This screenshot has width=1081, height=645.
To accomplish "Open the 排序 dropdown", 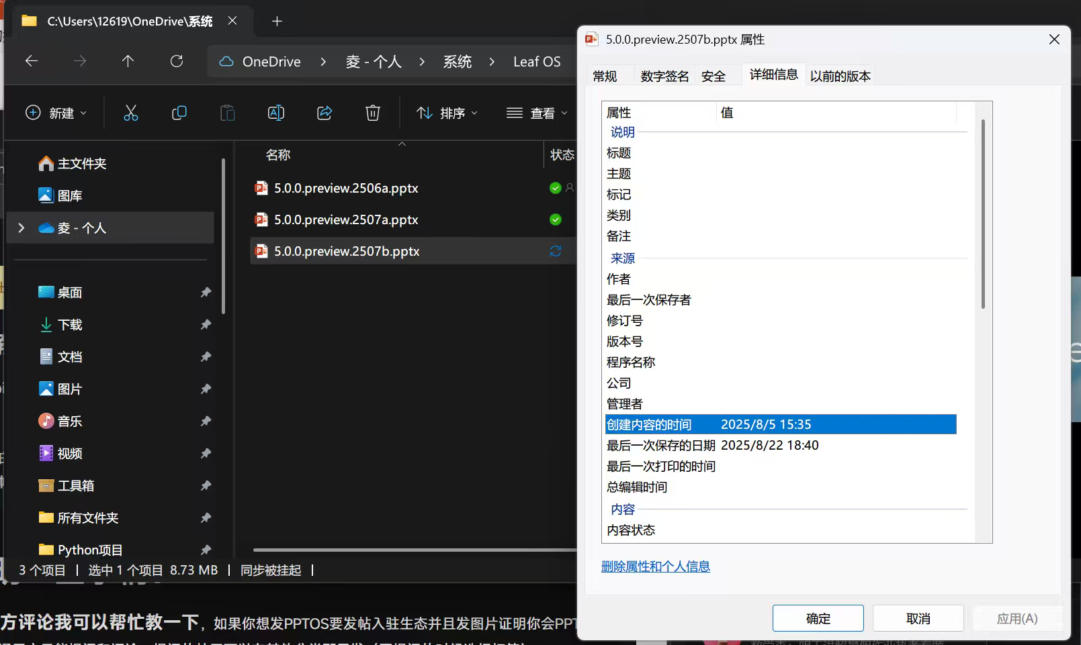I will [x=447, y=113].
